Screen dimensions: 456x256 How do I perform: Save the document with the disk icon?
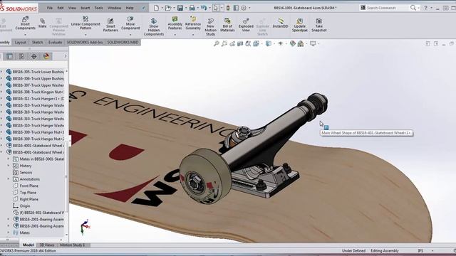tap(180, 8)
